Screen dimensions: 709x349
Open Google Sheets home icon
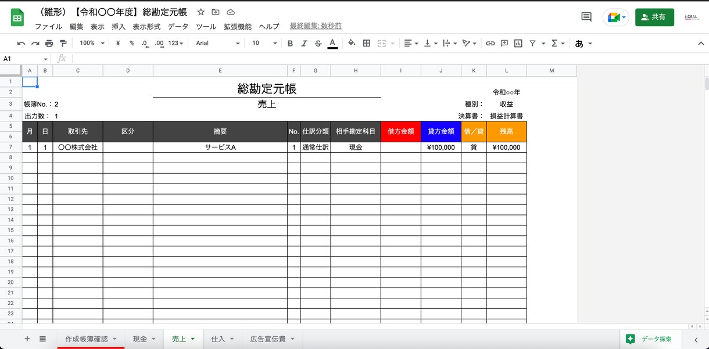pyautogui.click(x=17, y=17)
